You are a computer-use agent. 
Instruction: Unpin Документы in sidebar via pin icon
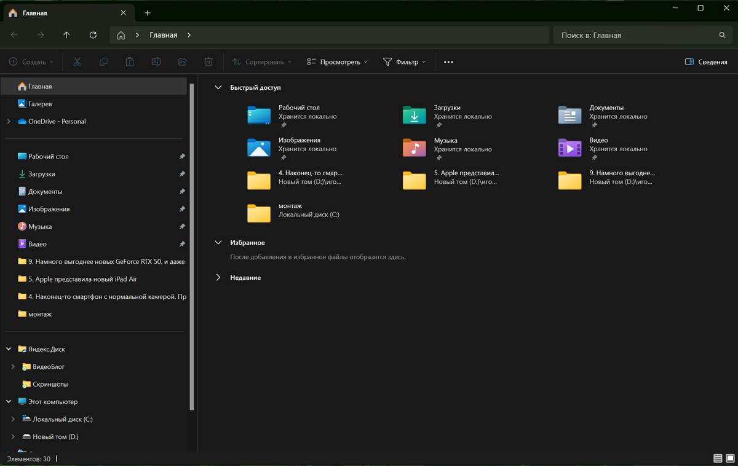[x=182, y=192]
